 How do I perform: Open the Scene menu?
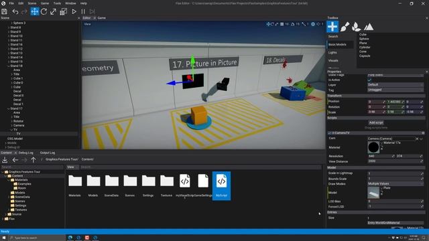[x=32, y=3]
